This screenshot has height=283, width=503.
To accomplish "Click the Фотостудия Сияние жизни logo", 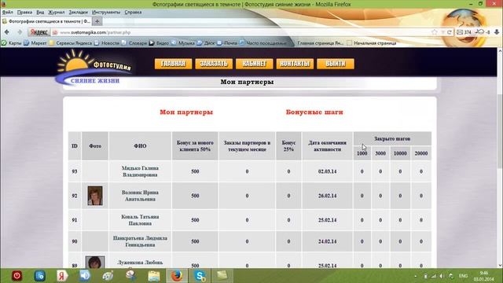I will (93, 68).
